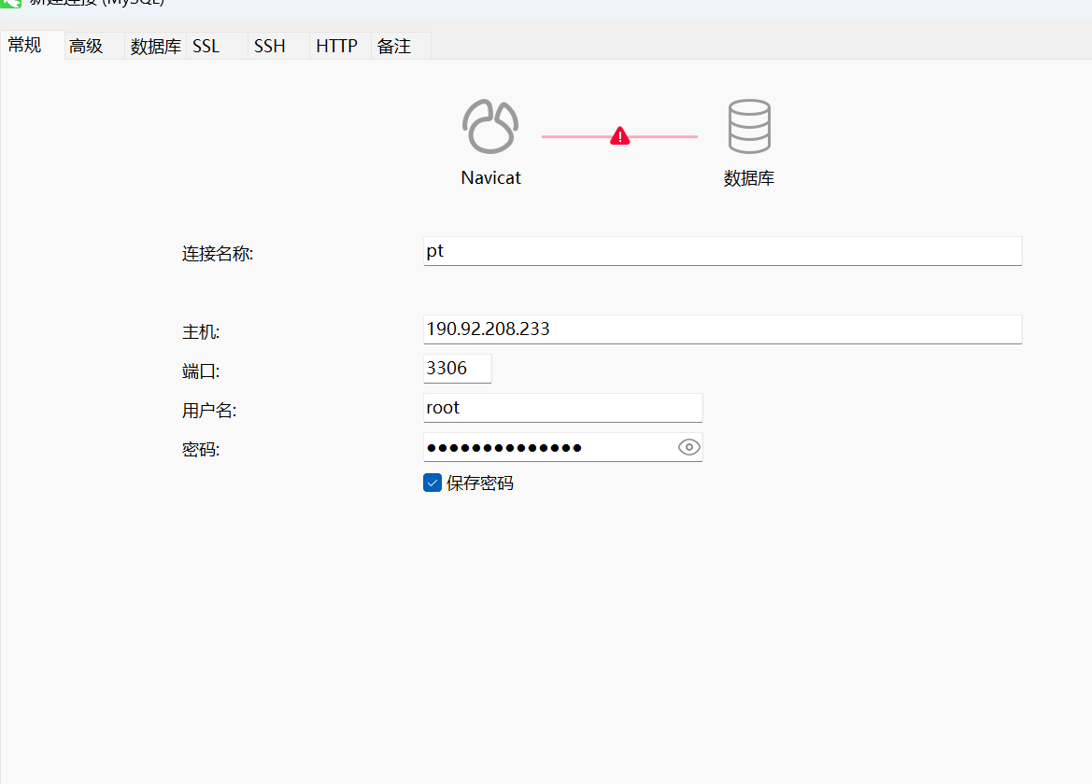Click the 用户名 field containing root
The image size is (1092, 784).
pos(562,408)
